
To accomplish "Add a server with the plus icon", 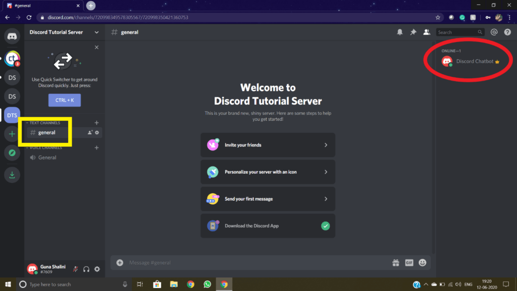I will tap(12, 134).
